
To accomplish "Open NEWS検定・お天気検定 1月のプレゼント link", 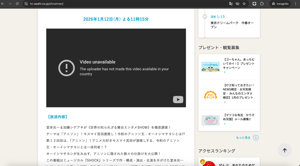I will pos(238,91).
